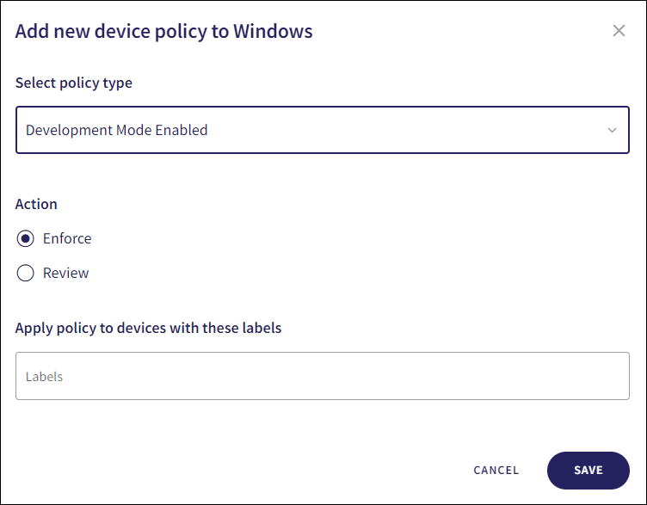This screenshot has width=647, height=505.
Task: Focus the Labels input field
Action: tap(322, 376)
